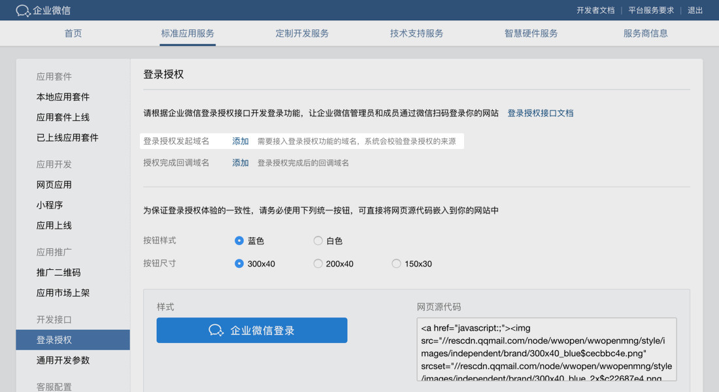Click the 应用开发 sidebar section label
719x392 pixels.
click(x=54, y=164)
